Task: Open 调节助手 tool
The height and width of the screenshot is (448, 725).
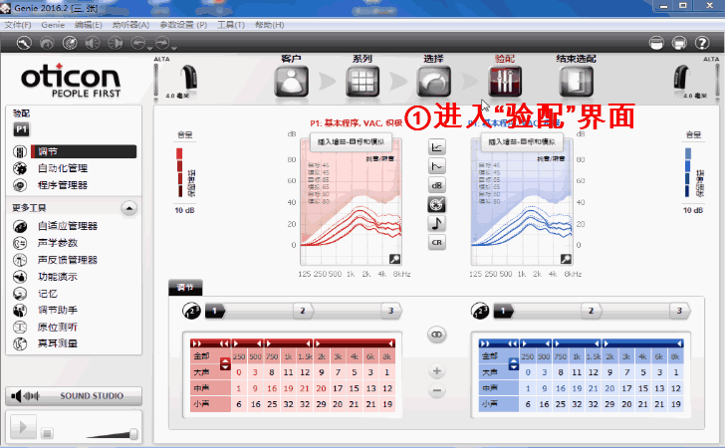Action: click(58, 311)
